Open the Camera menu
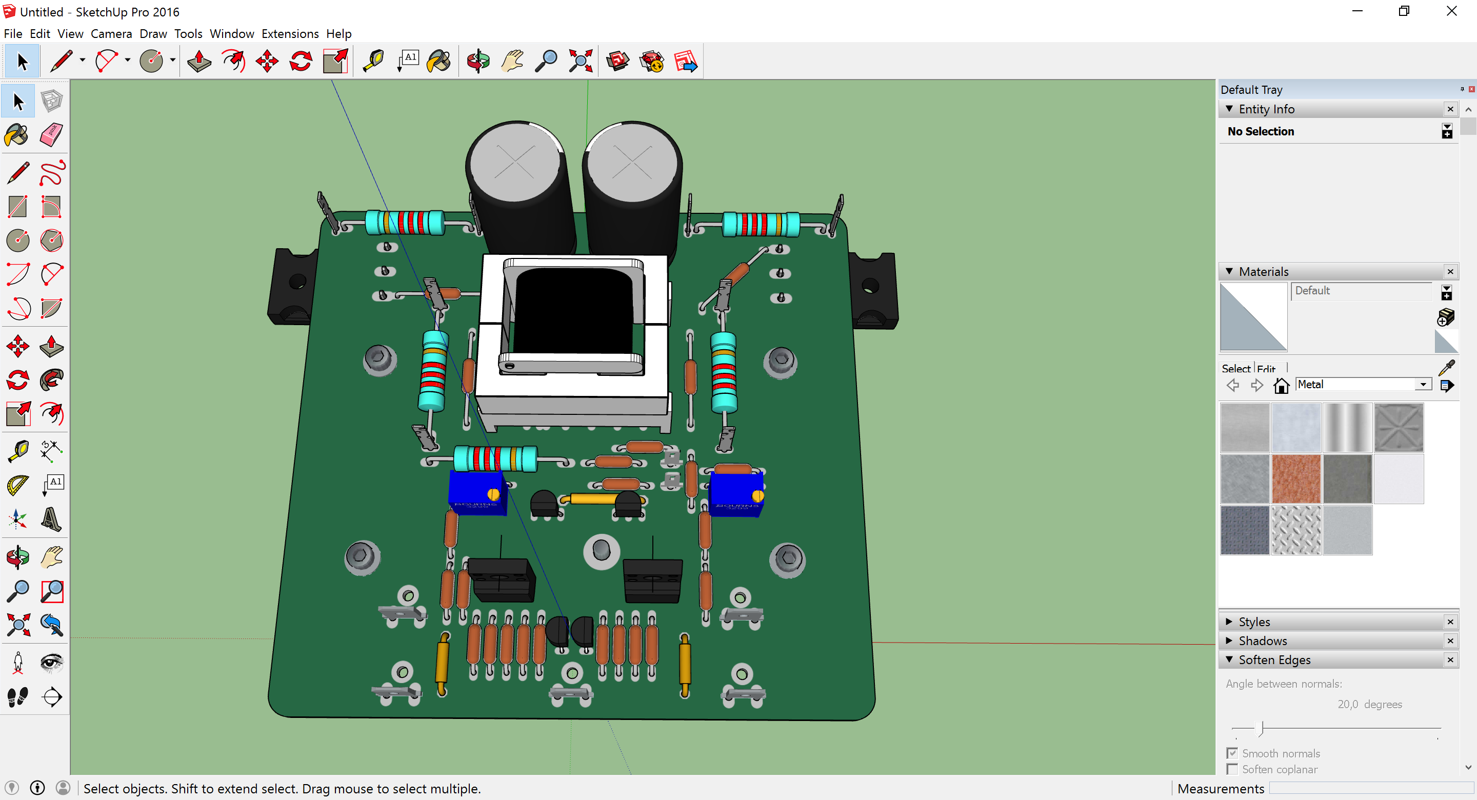 click(x=111, y=34)
